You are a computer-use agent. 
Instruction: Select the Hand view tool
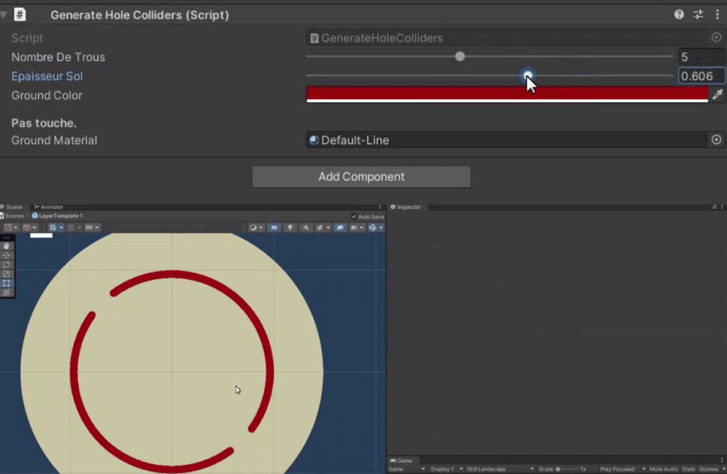pos(6,246)
